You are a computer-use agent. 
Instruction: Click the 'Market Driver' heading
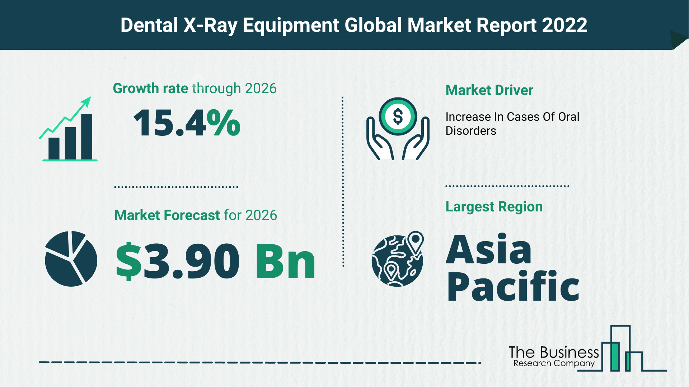[489, 90]
